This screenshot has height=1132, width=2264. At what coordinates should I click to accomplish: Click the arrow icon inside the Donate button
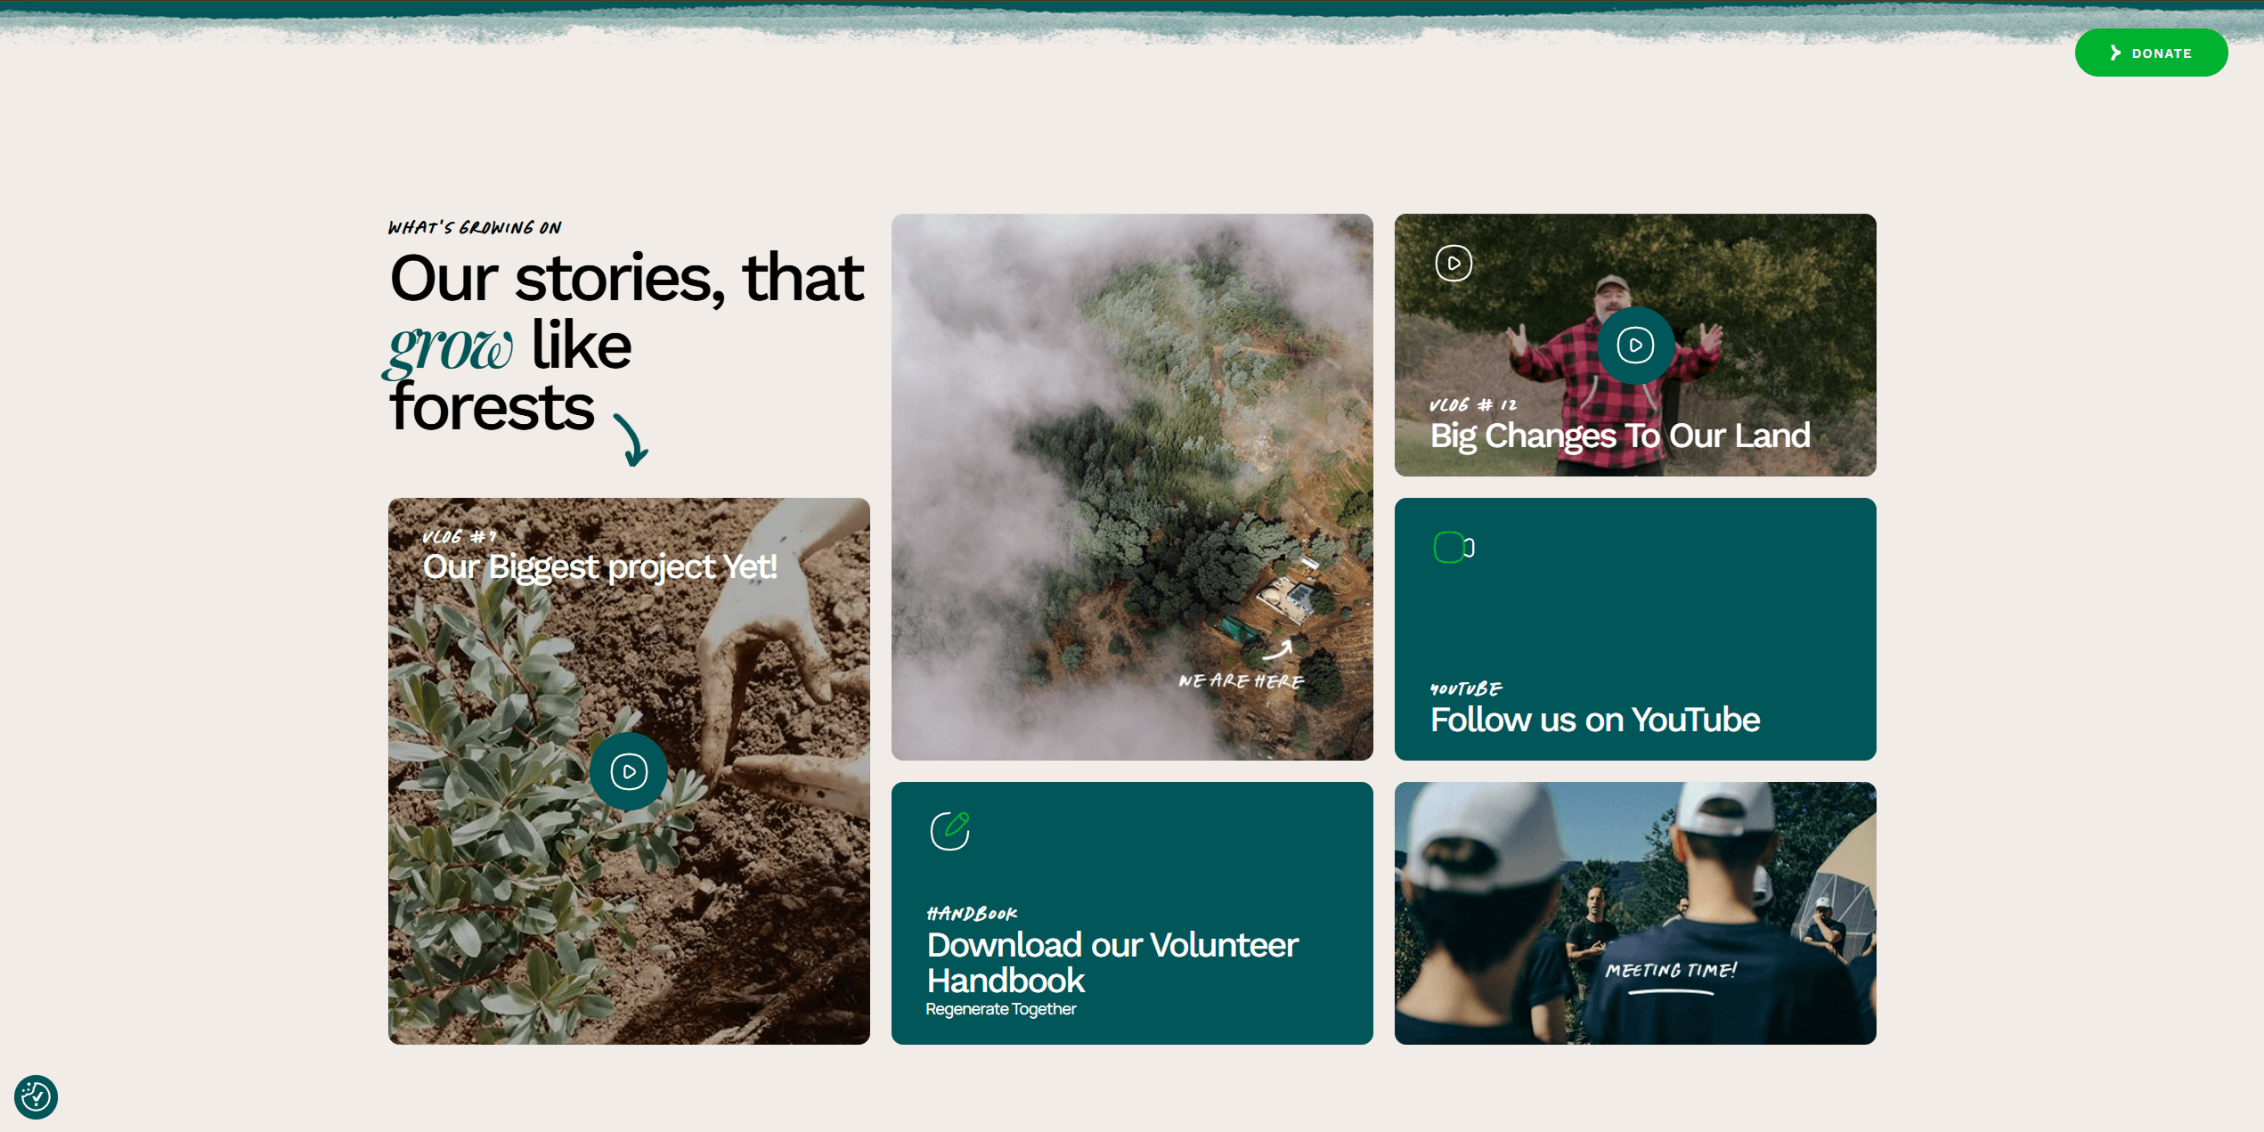coord(2115,53)
